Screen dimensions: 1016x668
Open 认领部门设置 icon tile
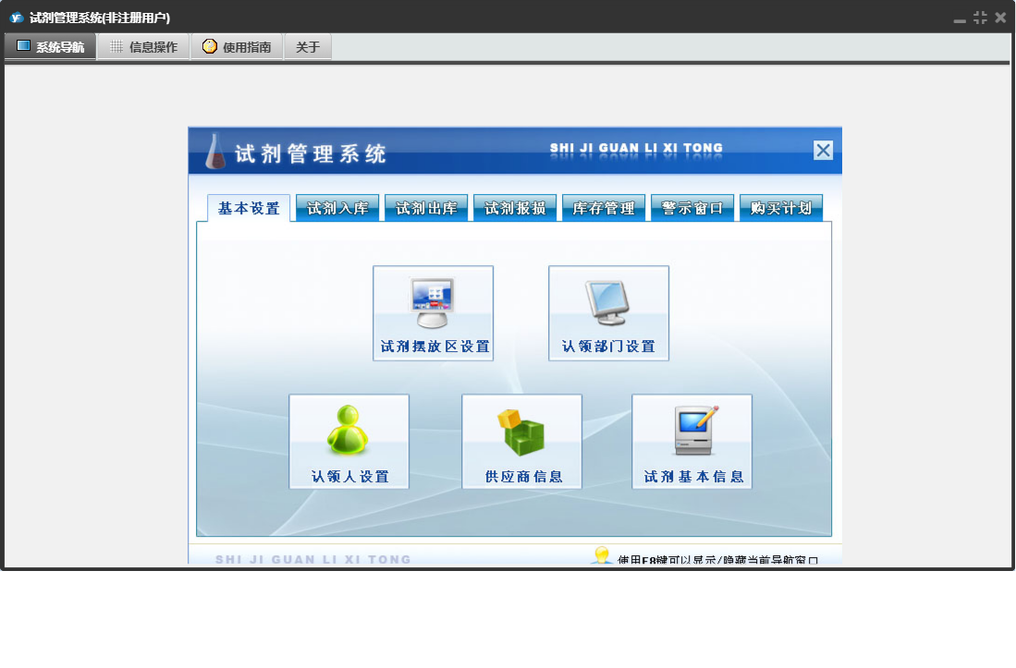[608, 313]
